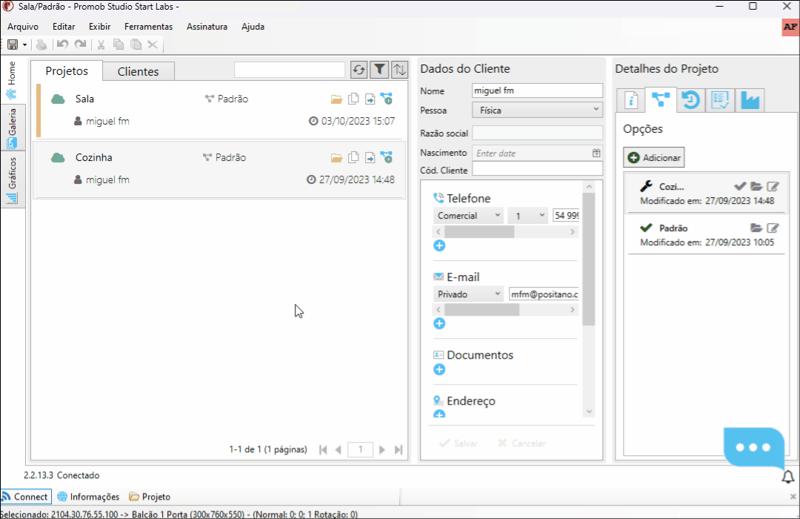Click the AF user badge
The width and height of the screenshot is (800, 519).
790,27
